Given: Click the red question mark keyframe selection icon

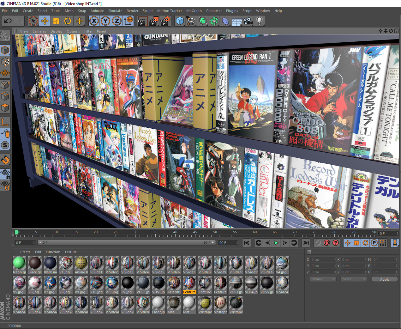Looking at the screenshot, I should tap(336, 243).
